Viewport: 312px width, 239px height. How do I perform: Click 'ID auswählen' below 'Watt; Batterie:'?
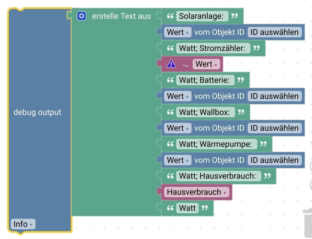click(x=274, y=96)
